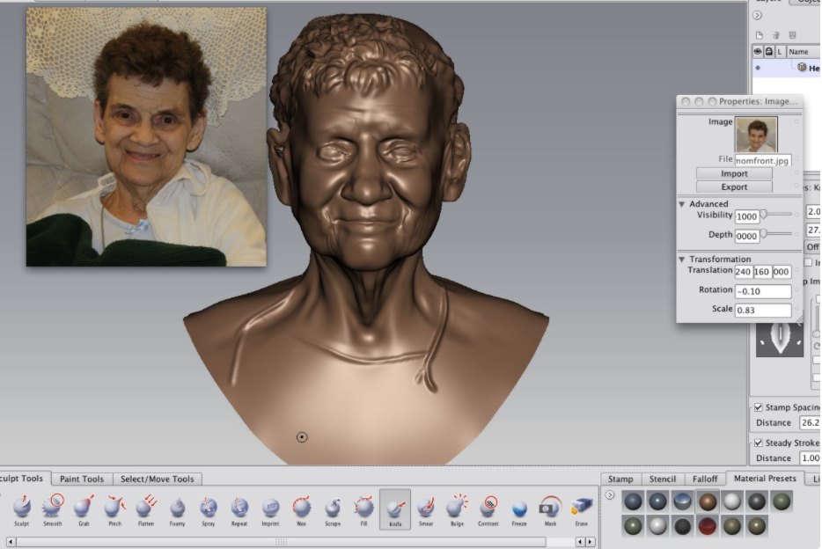This screenshot has height=549, width=822.
Task: Open the Paint Tools tab
Action: 82,479
